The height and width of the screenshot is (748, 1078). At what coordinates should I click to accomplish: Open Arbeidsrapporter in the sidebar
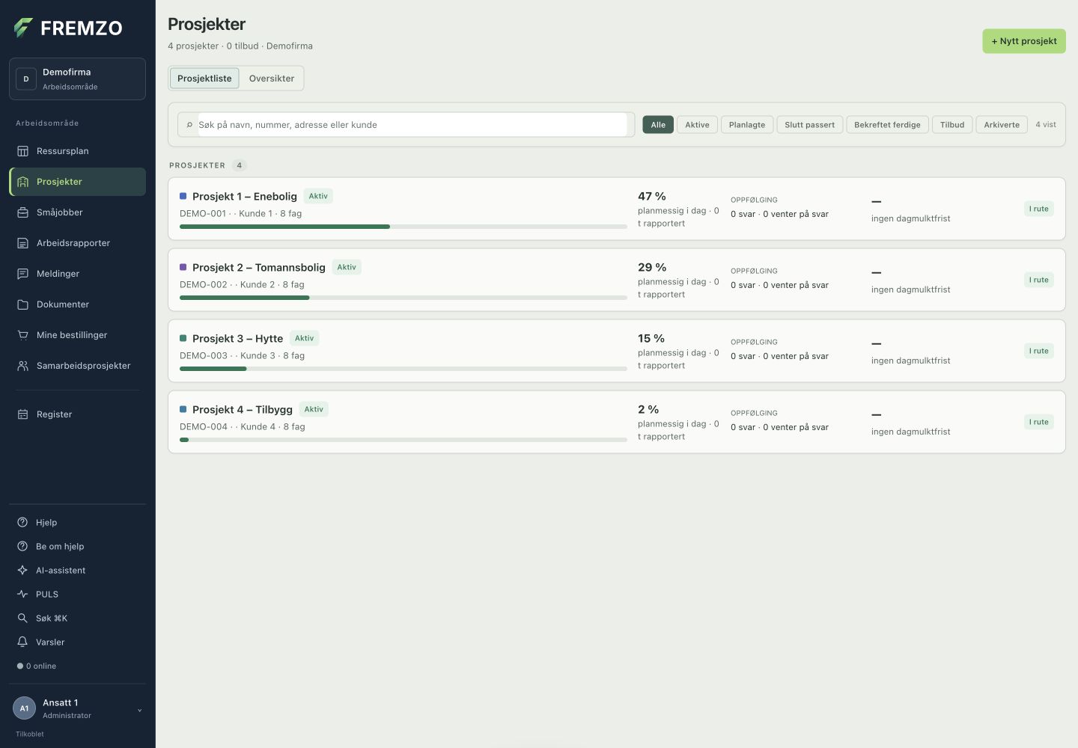(x=77, y=243)
